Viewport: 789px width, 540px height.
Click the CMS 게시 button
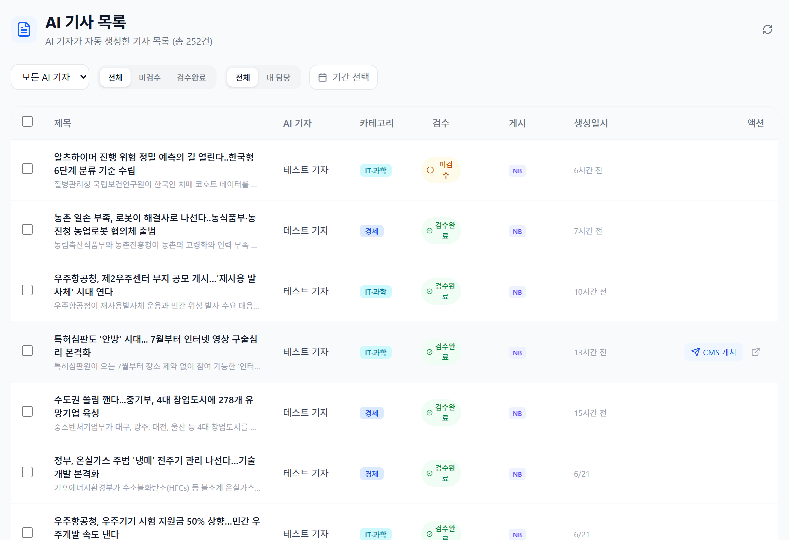714,352
